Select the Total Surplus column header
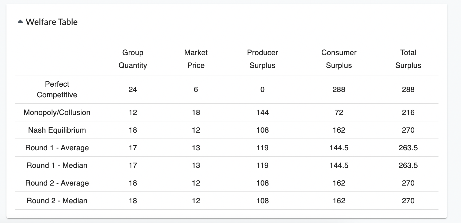Image resolution: width=461 pixels, height=223 pixels. (408, 59)
